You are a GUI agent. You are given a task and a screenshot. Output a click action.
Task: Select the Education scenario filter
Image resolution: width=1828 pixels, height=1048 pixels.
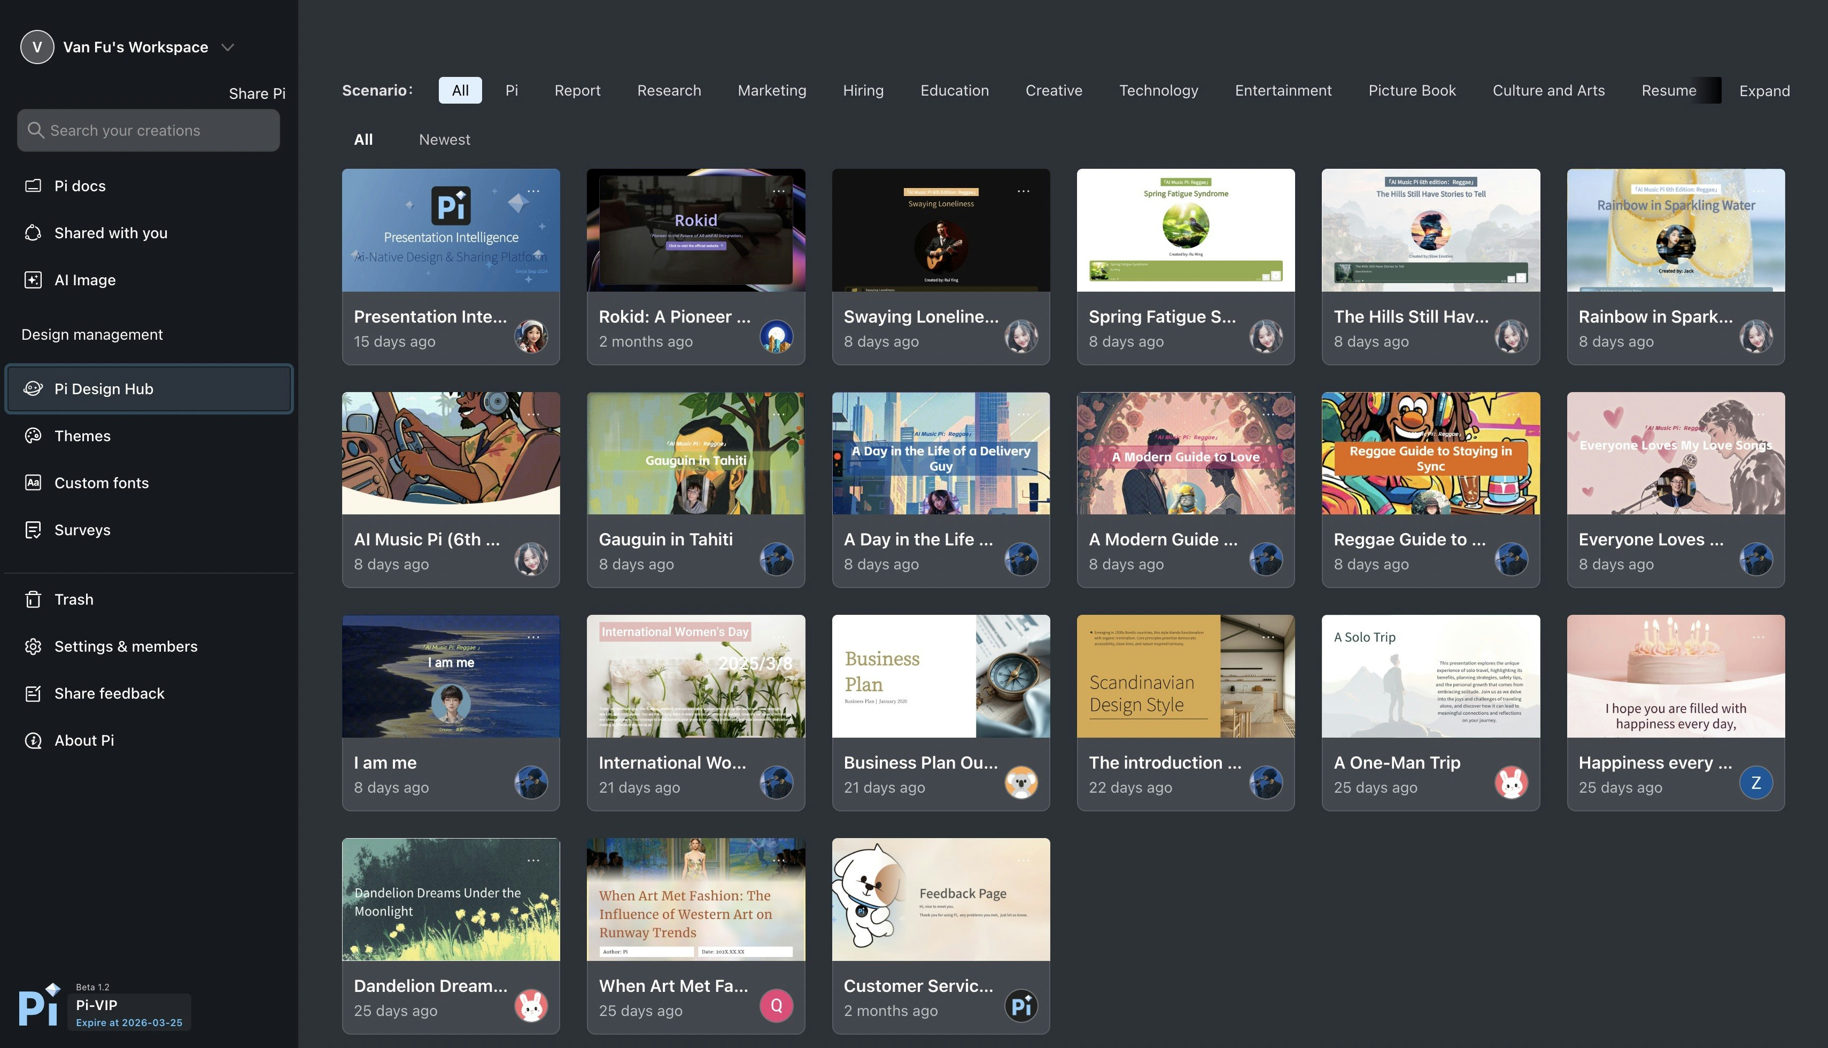[954, 91]
